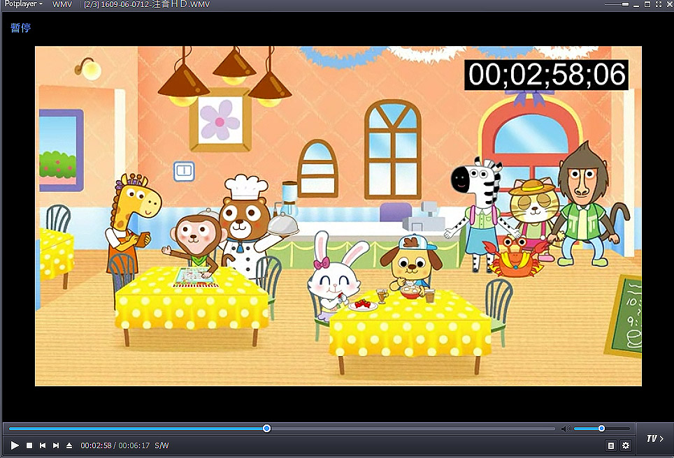
Task: Click the WMV format label in title bar
Action: pyautogui.click(x=62, y=4)
